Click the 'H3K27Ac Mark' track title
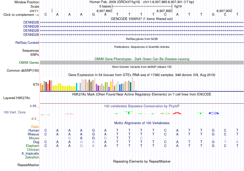Screen dimensions: 244x171 [142, 94]
